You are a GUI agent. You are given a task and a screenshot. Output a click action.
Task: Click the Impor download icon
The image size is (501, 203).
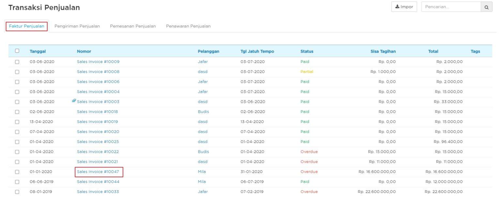point(397,6)
